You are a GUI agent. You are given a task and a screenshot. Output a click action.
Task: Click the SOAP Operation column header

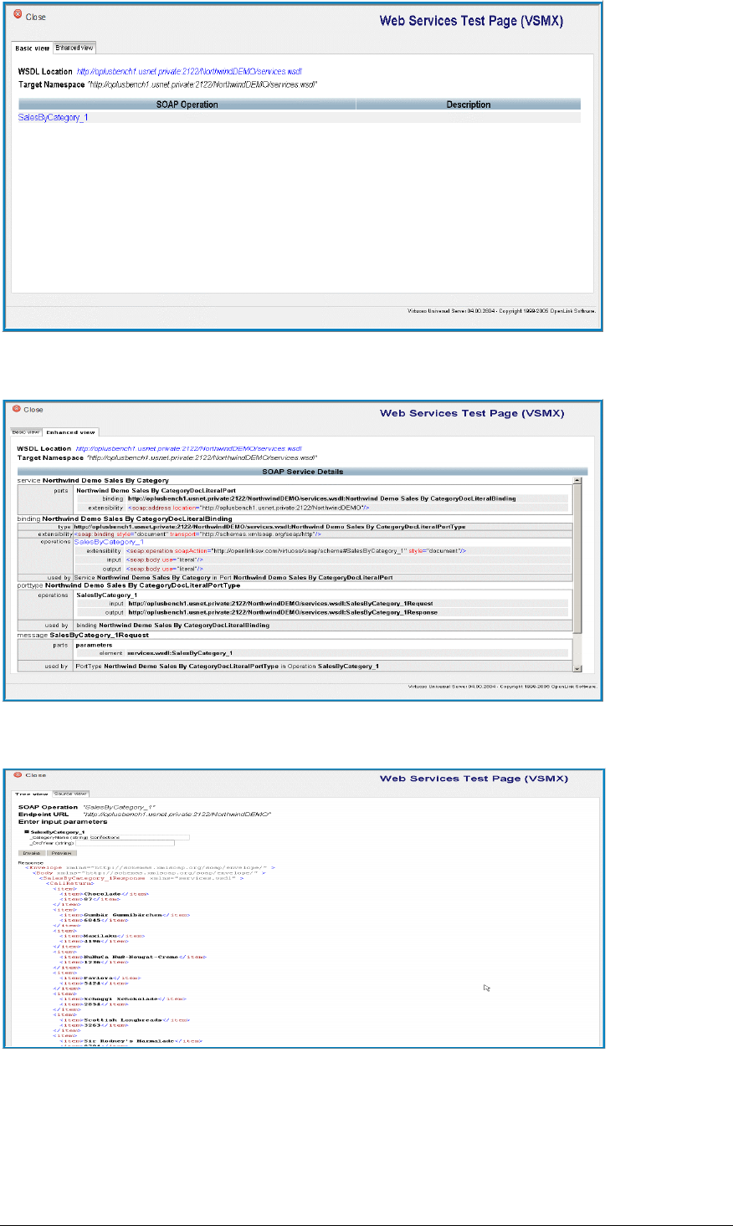tap(187, 105)
